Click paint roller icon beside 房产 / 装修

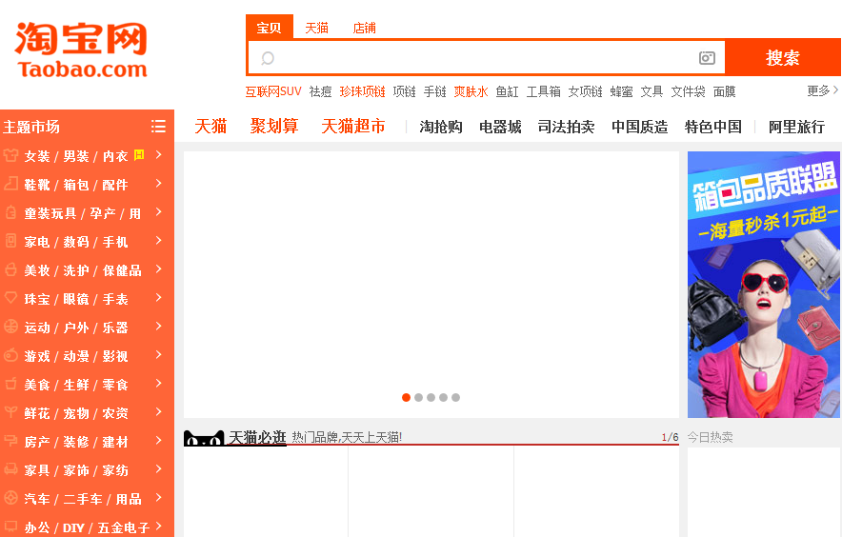(x=10, y=441)
